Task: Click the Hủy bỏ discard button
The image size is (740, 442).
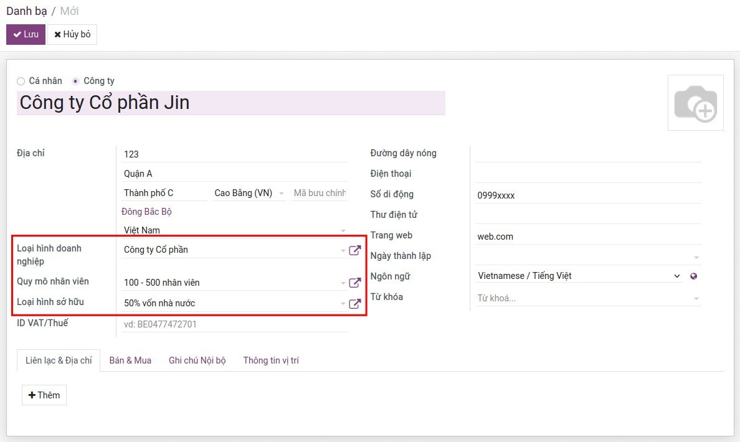Action: click(72, 34)
